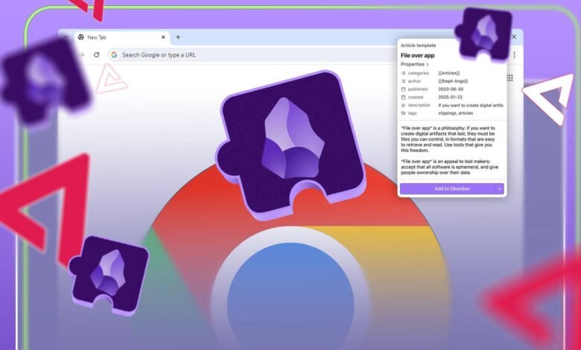Close the browser window with X
Screen dimensions: 581x350
514,36
